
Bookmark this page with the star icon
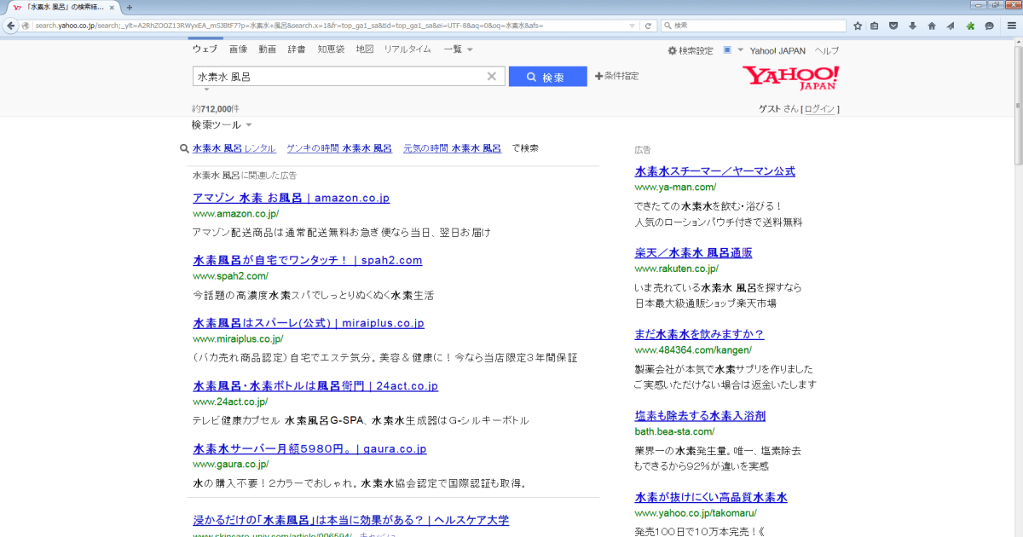[x=858, y=26]
